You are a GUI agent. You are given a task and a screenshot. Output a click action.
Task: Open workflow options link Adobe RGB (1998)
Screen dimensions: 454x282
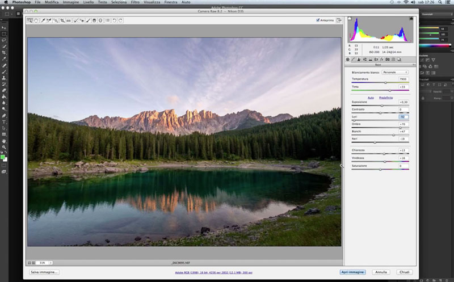[213, 272]
